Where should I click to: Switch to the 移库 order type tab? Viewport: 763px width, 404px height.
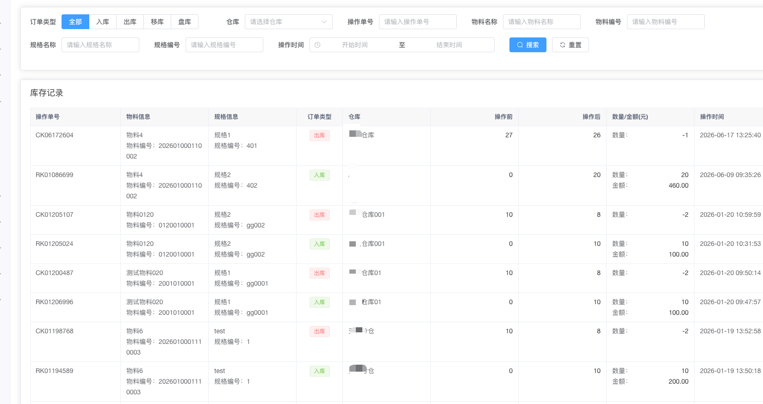tap(157, 22)
